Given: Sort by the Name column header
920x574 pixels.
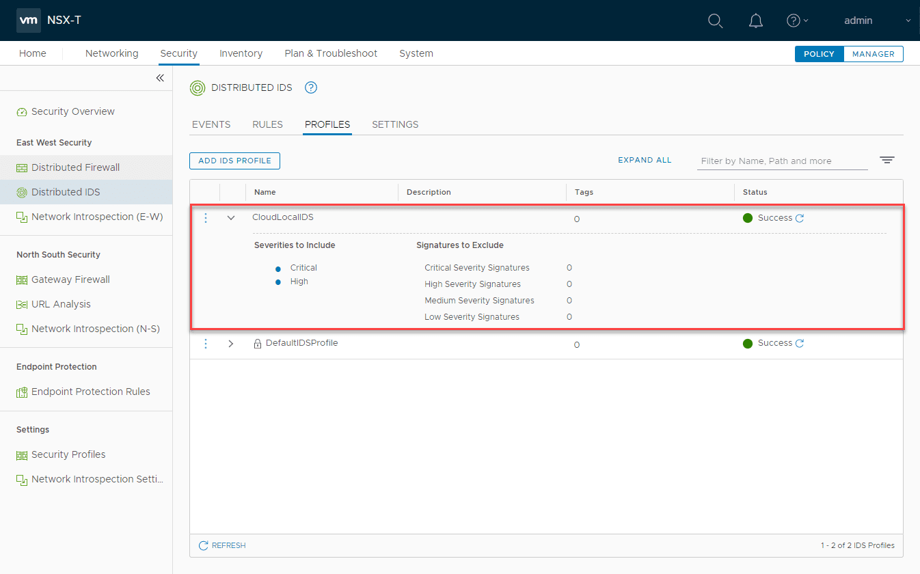Looking at the screenshot, I should pos(265,192).
